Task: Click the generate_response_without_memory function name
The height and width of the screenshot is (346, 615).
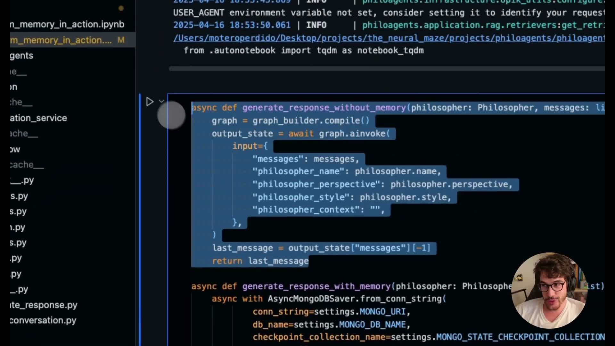Action: [324, 108]
